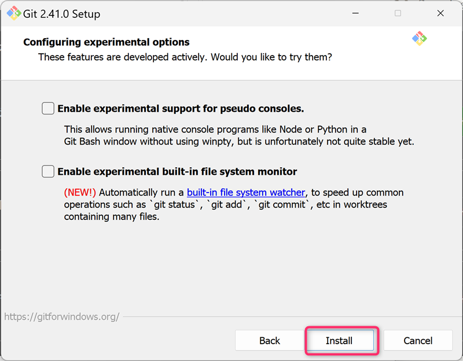The height and width of the screenshot is (361, 463).
Task: Click the Git logo in the header
Action: 419,39
